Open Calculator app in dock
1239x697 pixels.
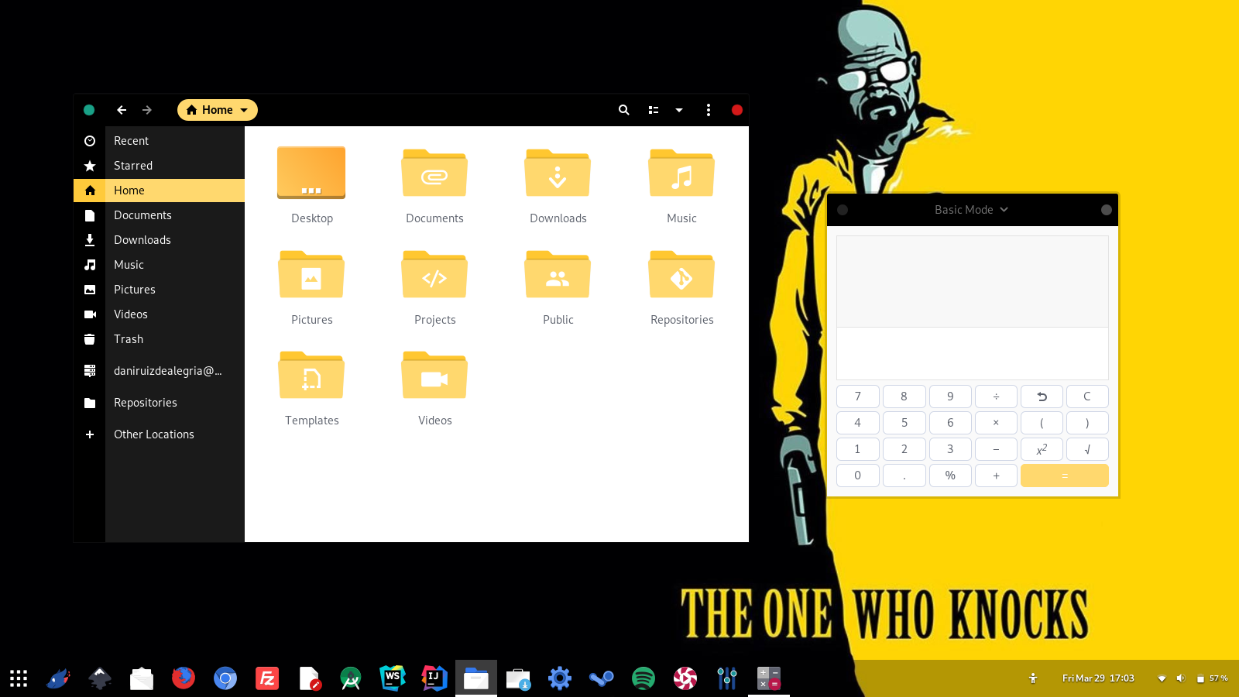pyautogui.click(x=769, y=678)
